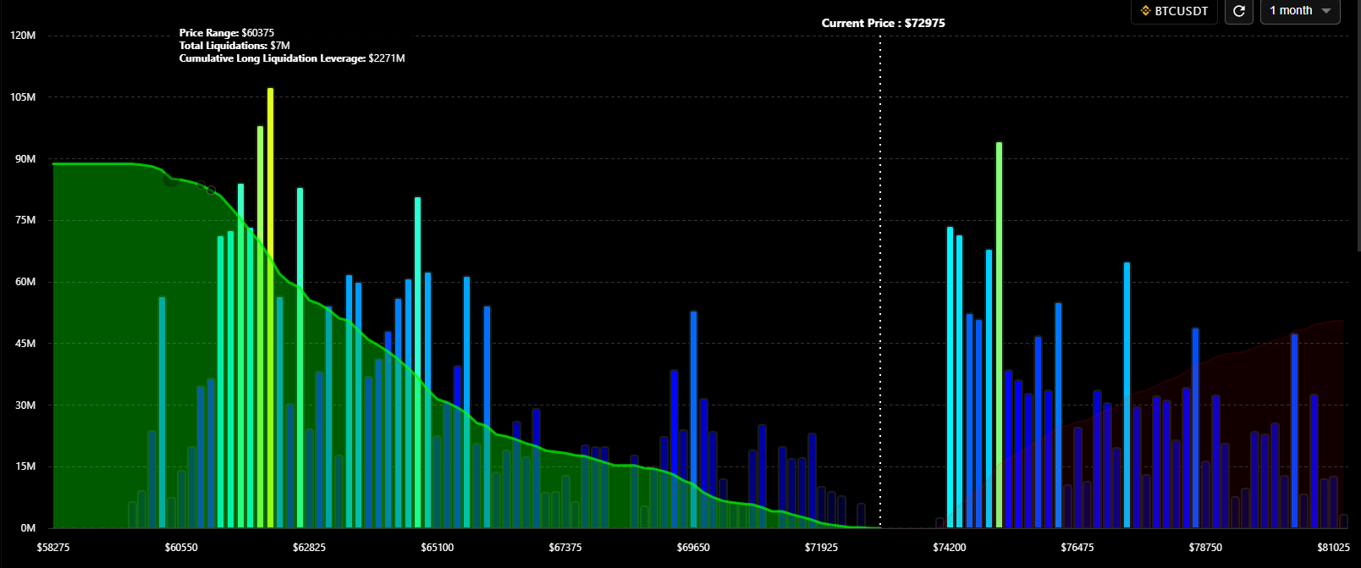Click the refresh chart icon
The image size is (1361, 568).
coord(1239,11)
